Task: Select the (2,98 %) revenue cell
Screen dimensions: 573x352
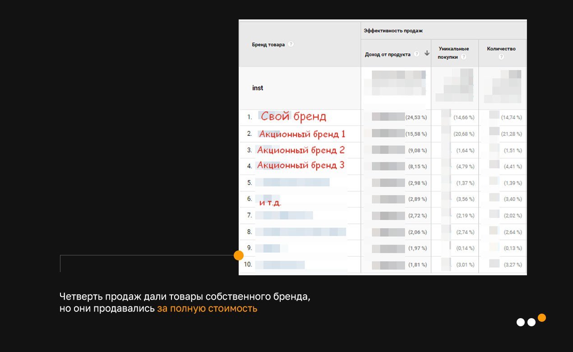Action: (417, 183)
